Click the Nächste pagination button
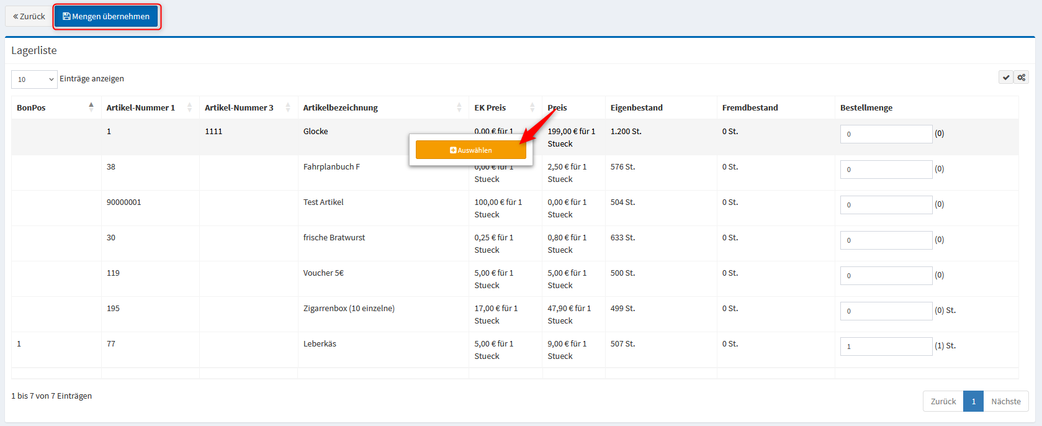Screen dimensions: 1042x426 coord(1005,401)
